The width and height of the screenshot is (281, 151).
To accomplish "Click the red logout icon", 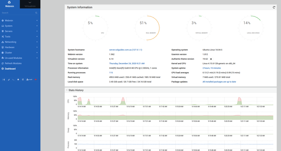I will click(36, 79).
